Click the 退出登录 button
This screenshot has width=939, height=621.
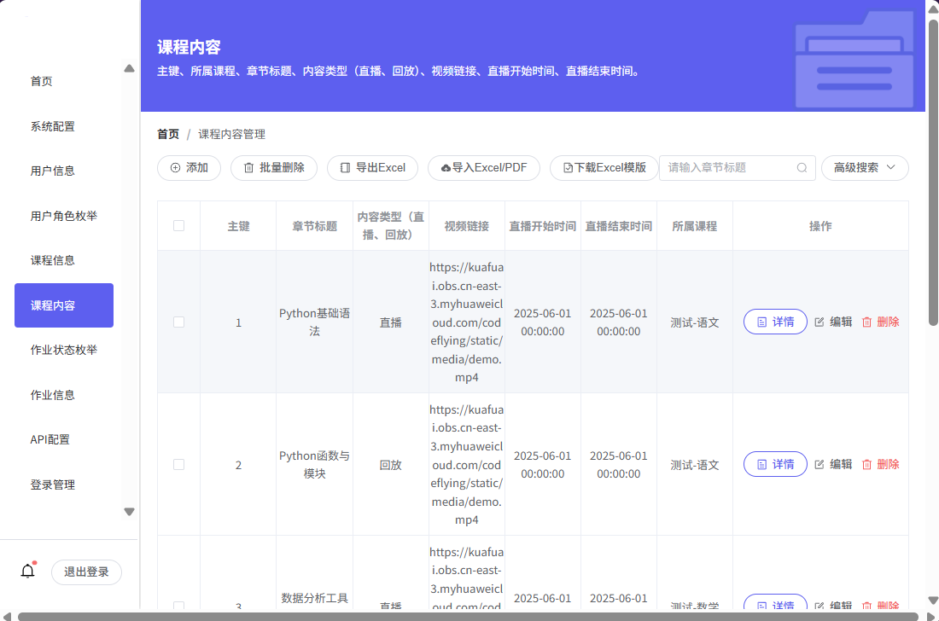tap(86, 572)
